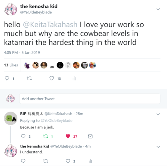This screenshot has height=166, width=167.
Task: Retweet the main cowbear tweet
Action: pos(29,78)
